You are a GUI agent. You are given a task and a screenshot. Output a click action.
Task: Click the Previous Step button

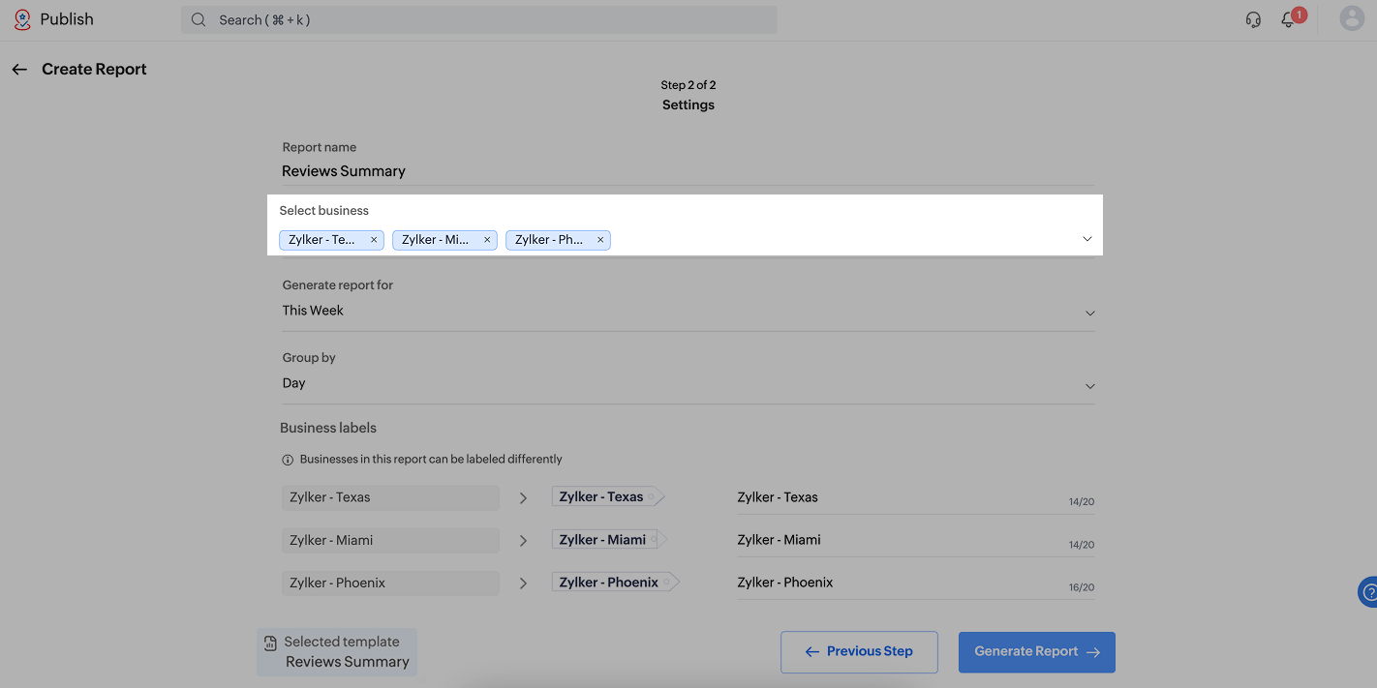[x=859, y=652]
